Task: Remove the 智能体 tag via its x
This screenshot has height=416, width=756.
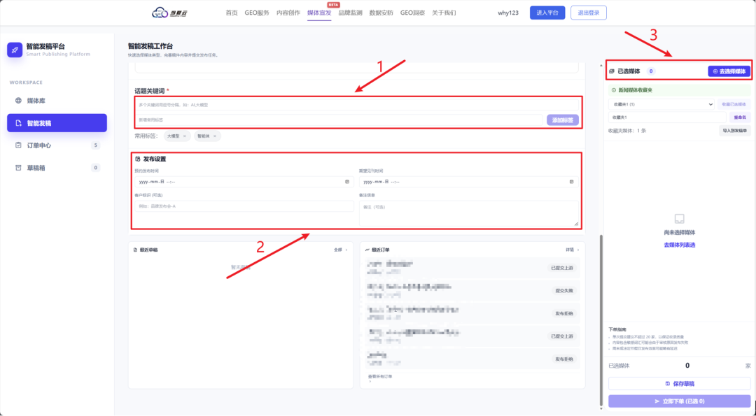Action: coord(215,136)
